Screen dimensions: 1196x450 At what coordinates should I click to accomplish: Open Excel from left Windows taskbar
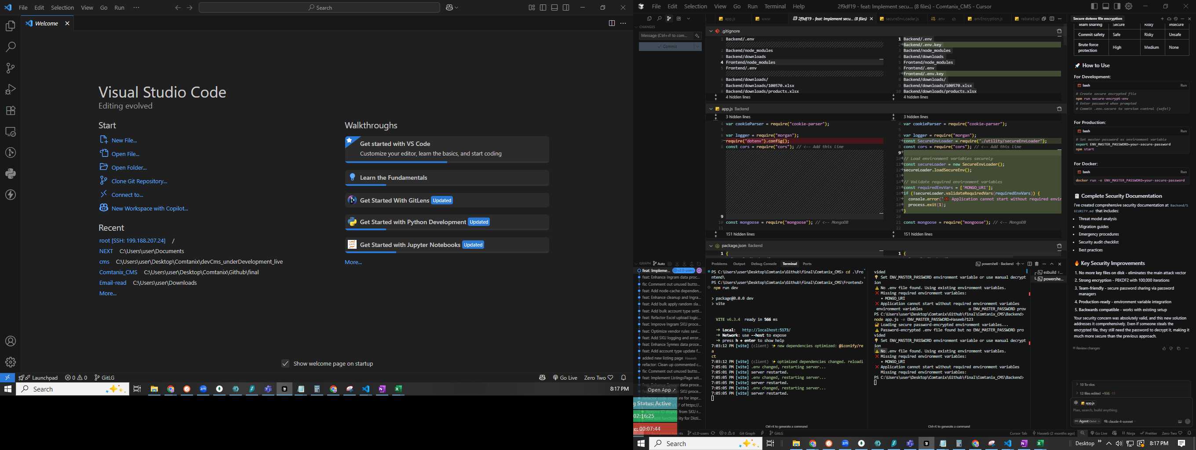pos(398,389)
